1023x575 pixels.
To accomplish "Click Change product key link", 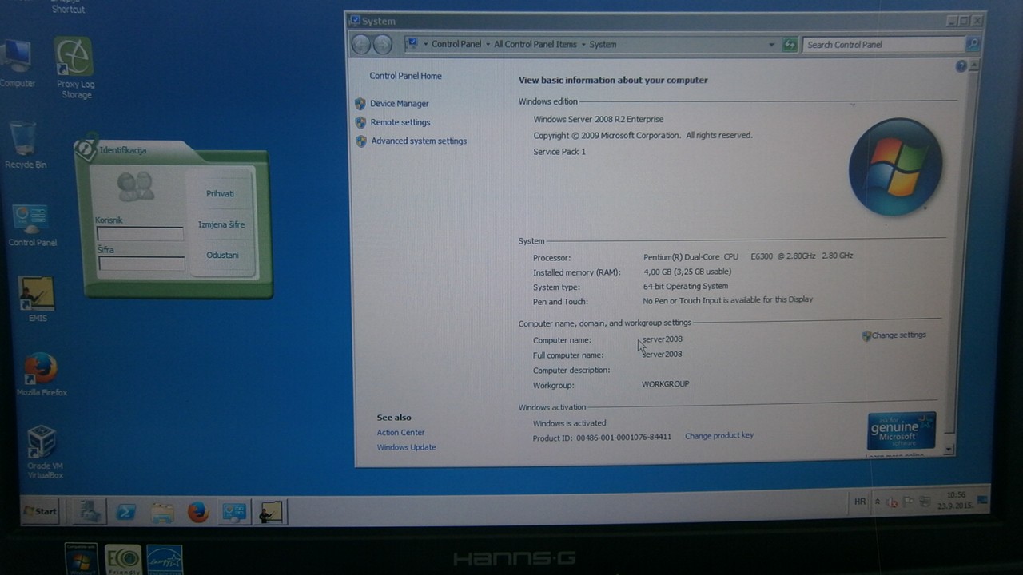I will click(718, 436).
